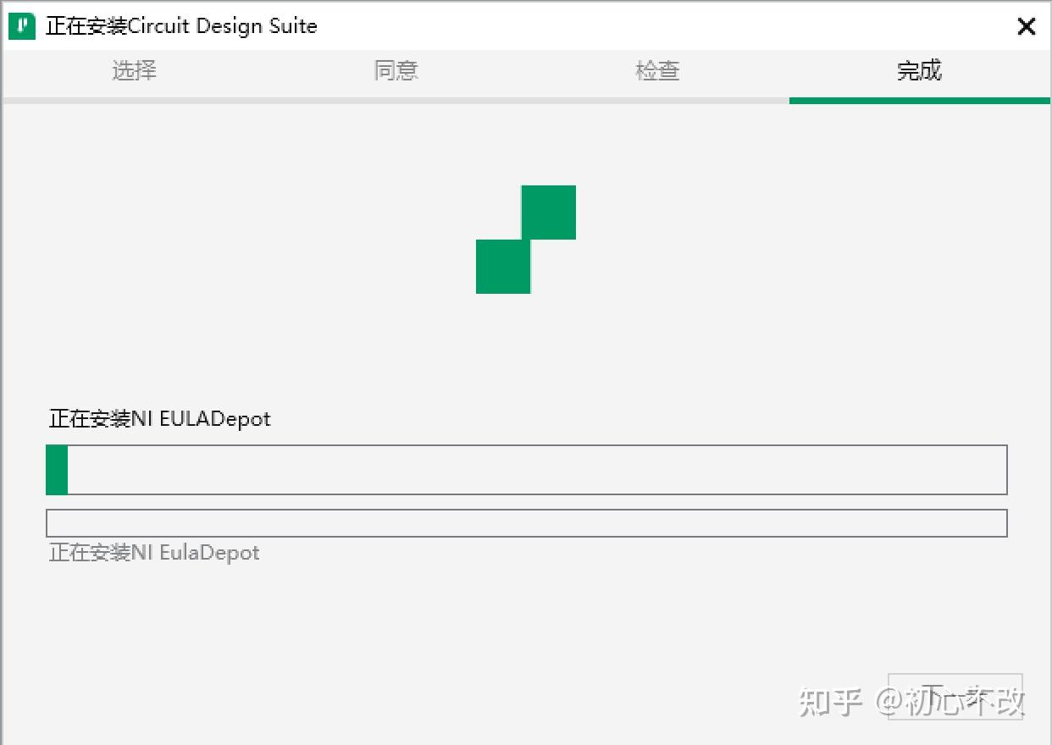1052x745 pixels.
Task: Click the lower animated green square
Action: (503, 268)
